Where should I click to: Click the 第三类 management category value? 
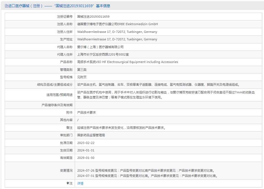tap(82, 70)
